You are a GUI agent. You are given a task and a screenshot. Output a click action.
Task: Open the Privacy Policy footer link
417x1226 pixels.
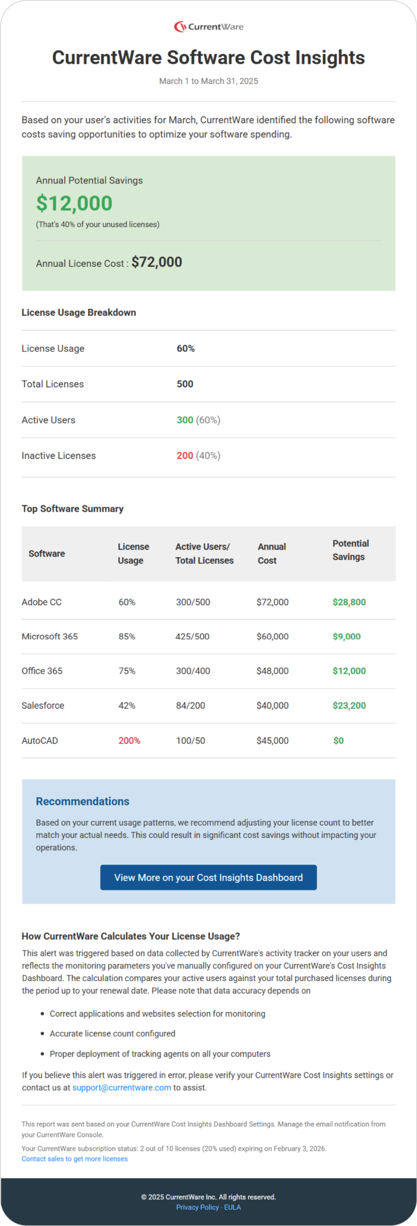click(197, 1207)
